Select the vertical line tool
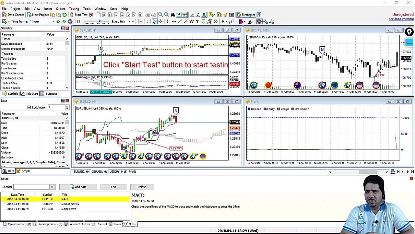415x234 pixels. point(168,21)
